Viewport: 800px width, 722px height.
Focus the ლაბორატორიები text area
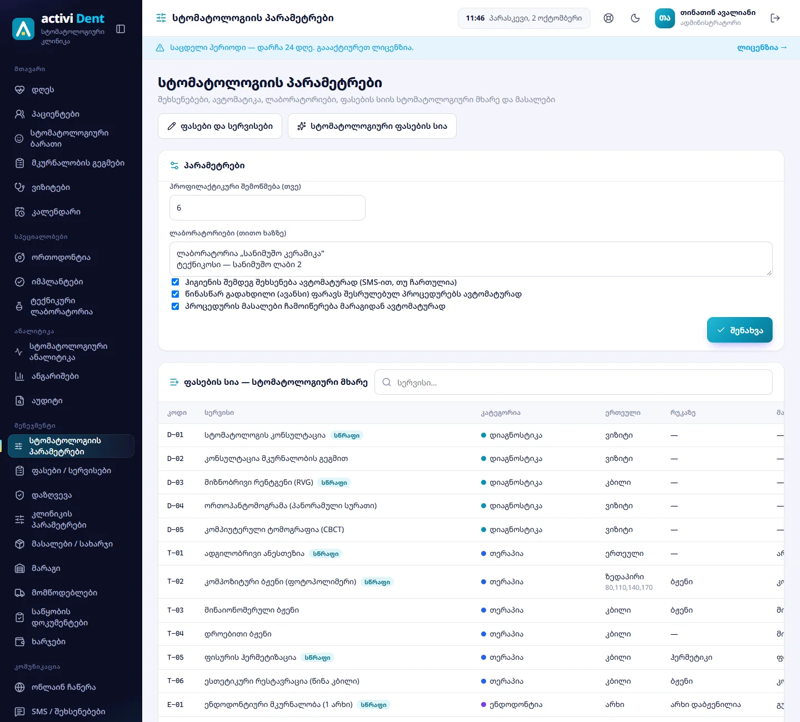pos(471,259)
